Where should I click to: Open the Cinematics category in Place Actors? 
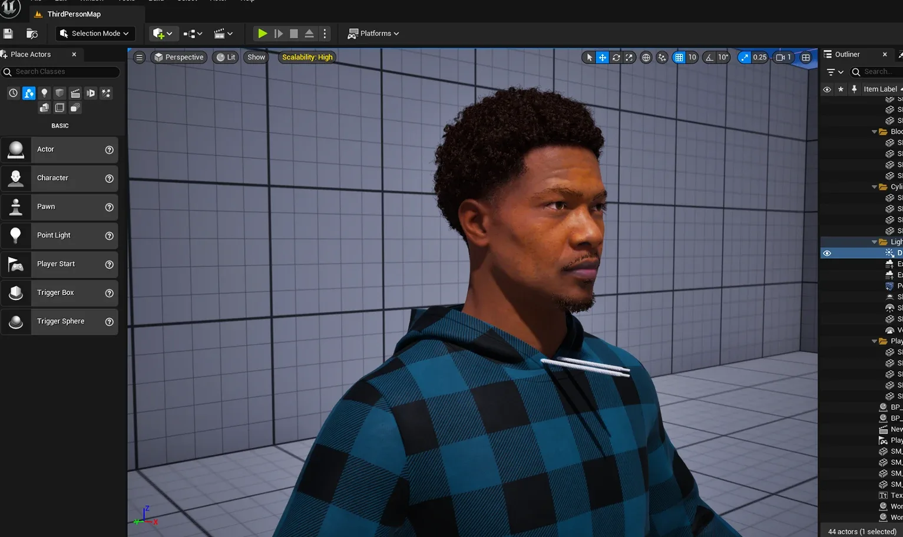click(x=75, y=93)
